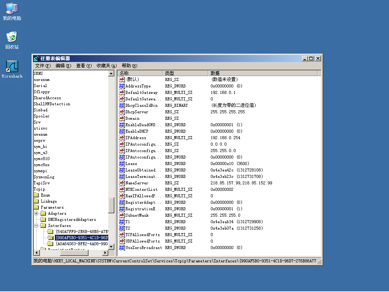Select the EnableDeadGWD... value row
This screenshot has height=292, width=389.
tap(219, 125)
